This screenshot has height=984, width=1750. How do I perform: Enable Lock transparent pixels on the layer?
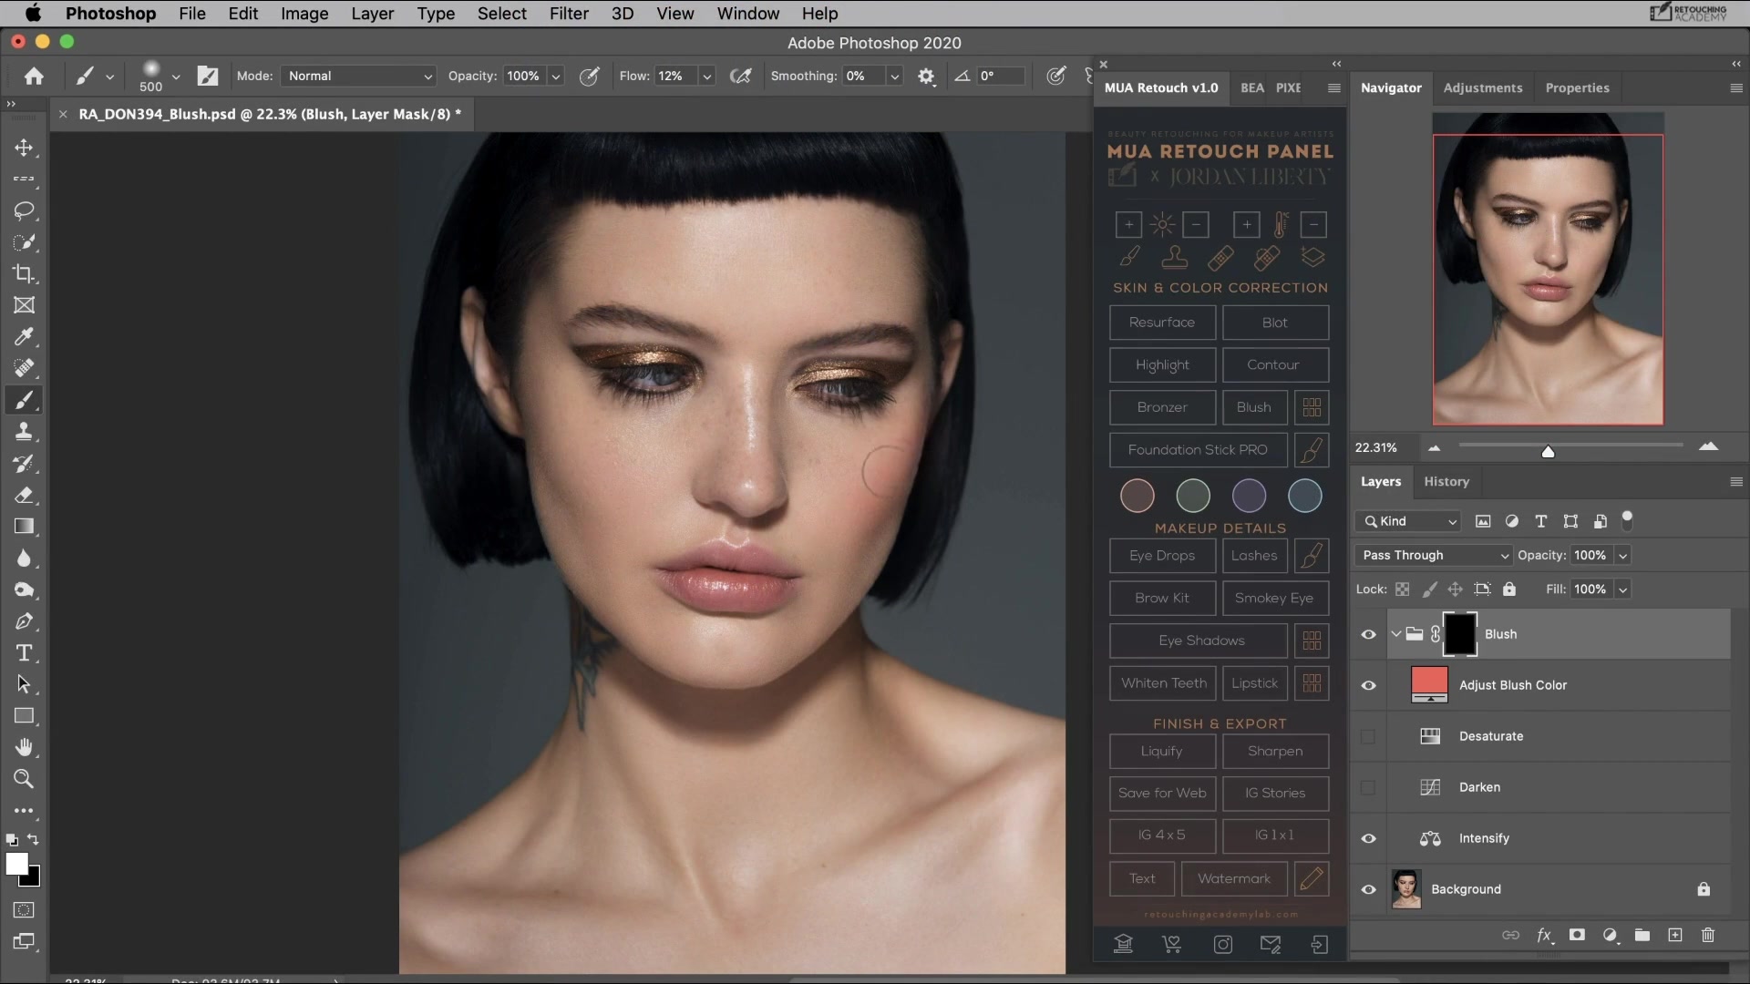point(1402,589)
